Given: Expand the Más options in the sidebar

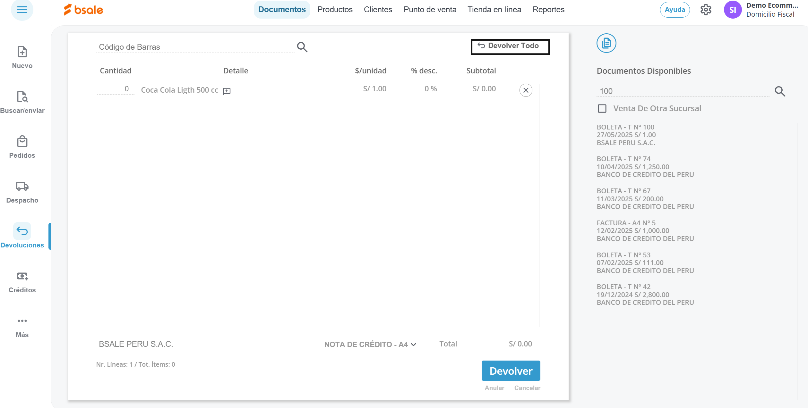Looking at the screenshot, I should [22, 321].
